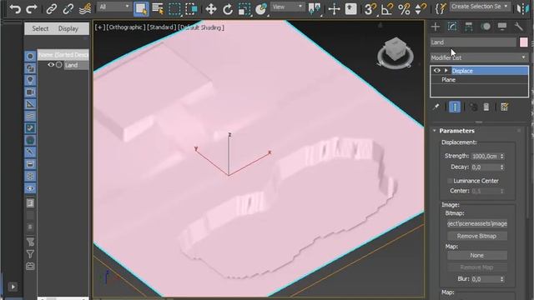Switch to Modify command panel tab

[452, 27]
